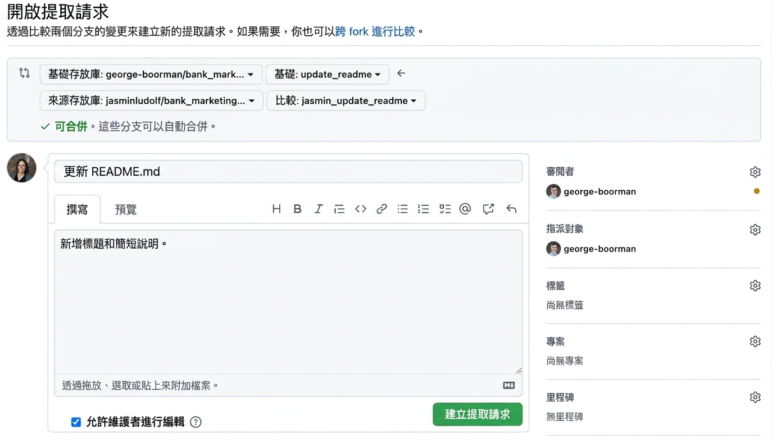Open the 比較: jasmin_update_readme dropdown
The width and height of the screenshot is (772, 440).
[346, 100]
